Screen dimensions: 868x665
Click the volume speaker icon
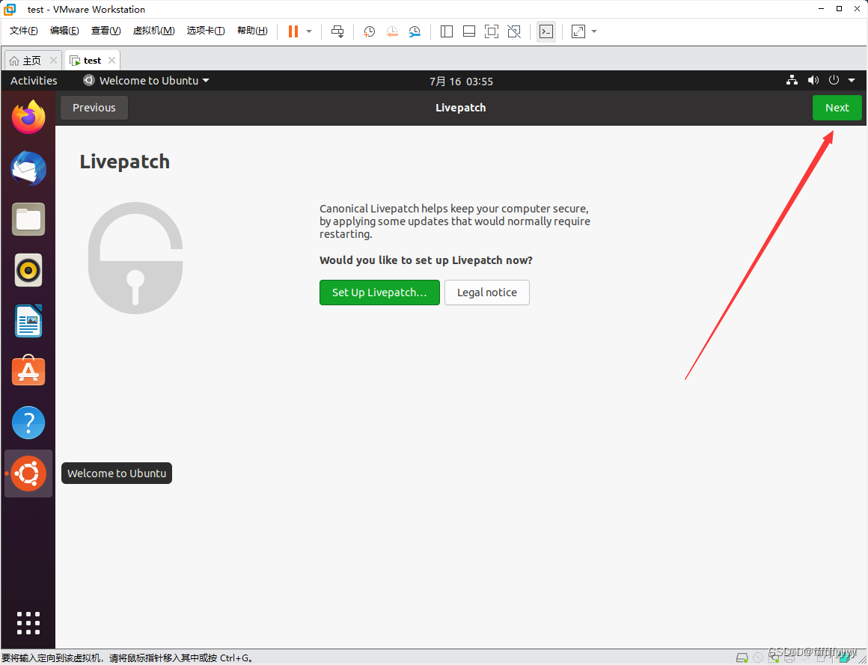(813, 80)
